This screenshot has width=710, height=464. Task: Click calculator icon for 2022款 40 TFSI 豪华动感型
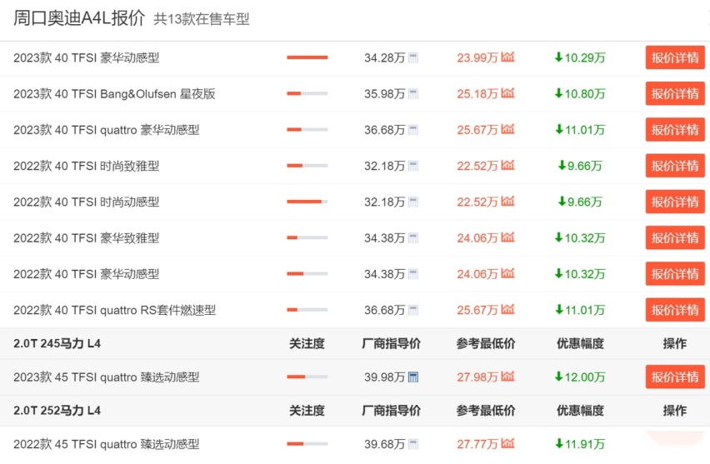pos(413,274)
